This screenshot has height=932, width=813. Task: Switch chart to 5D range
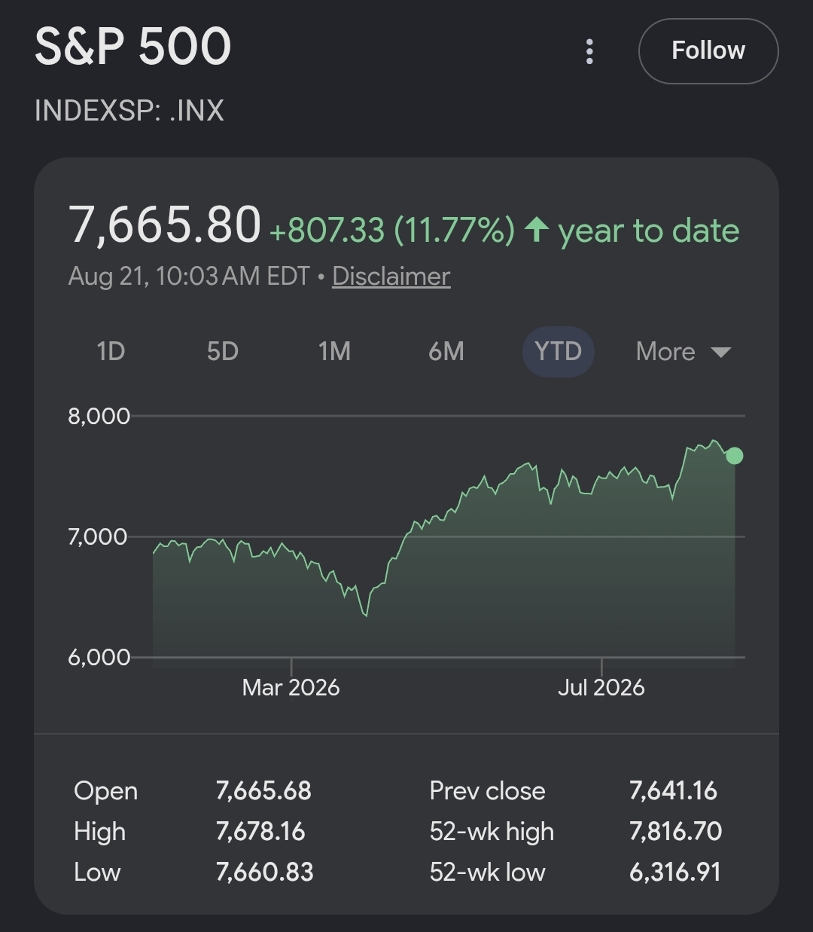(222, 351)
